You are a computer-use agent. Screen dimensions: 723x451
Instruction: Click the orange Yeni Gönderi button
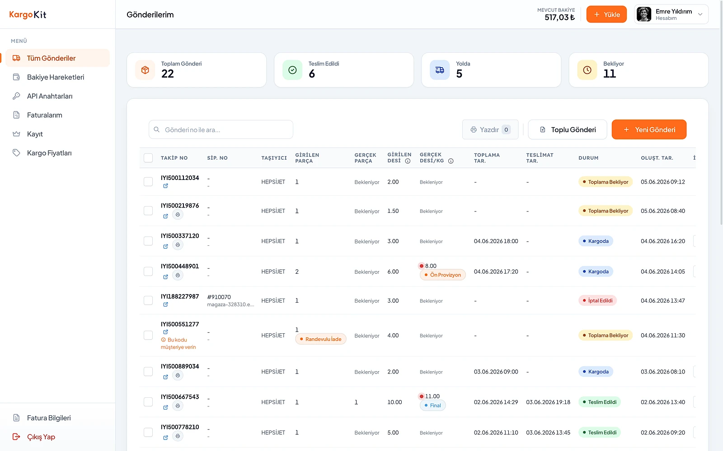649,129
